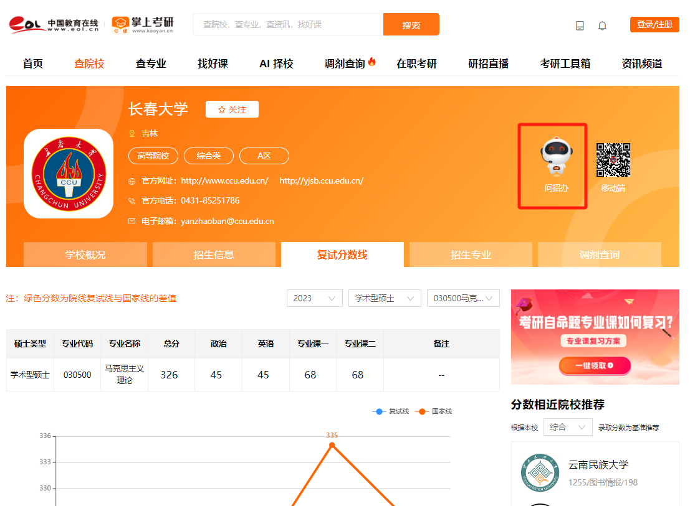Click the 专业课一 column header
The image size is (690, 506).
click(313, 344)
